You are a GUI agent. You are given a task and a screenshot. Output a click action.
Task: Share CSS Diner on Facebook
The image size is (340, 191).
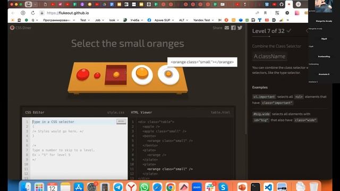pos(233,28)
